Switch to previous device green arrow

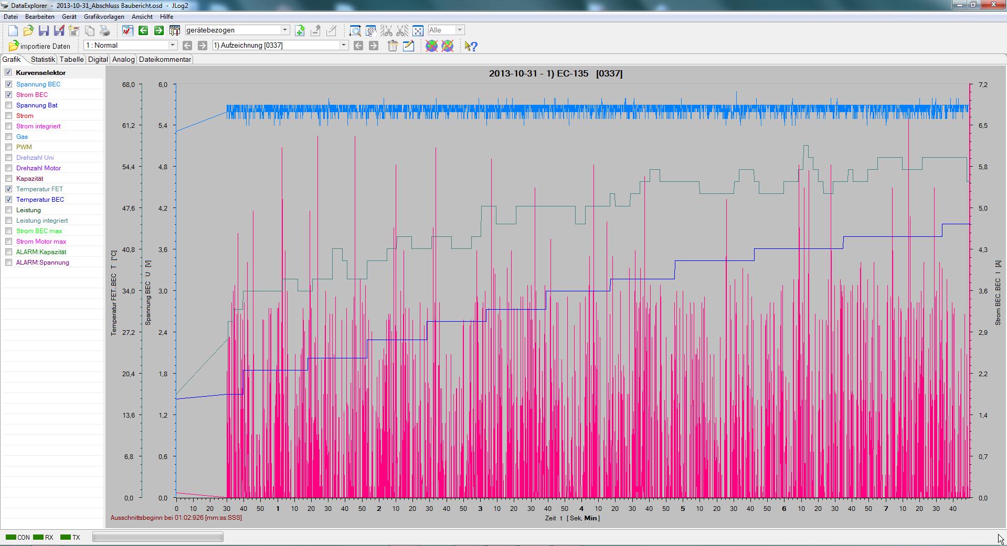(x=143, y=30)
